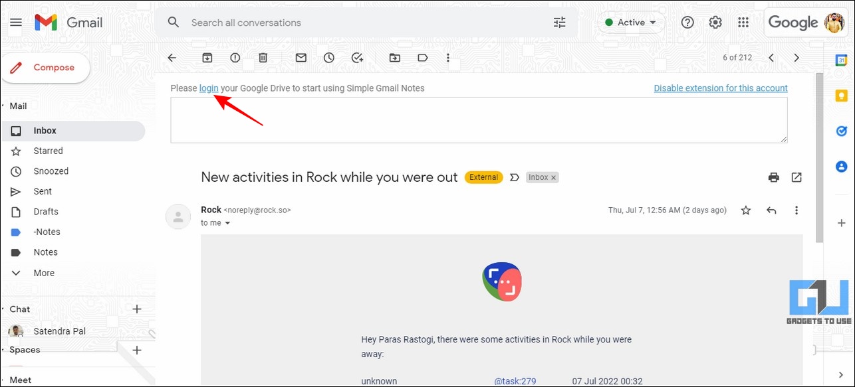855x387 pixels.
Task: Delete this email with trash icon
Action: (x=263, y=58)
